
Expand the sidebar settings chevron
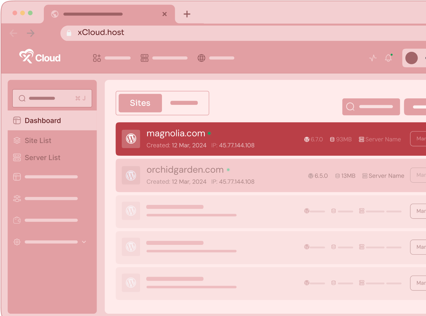pyautogui.click(x=84, y=242)
